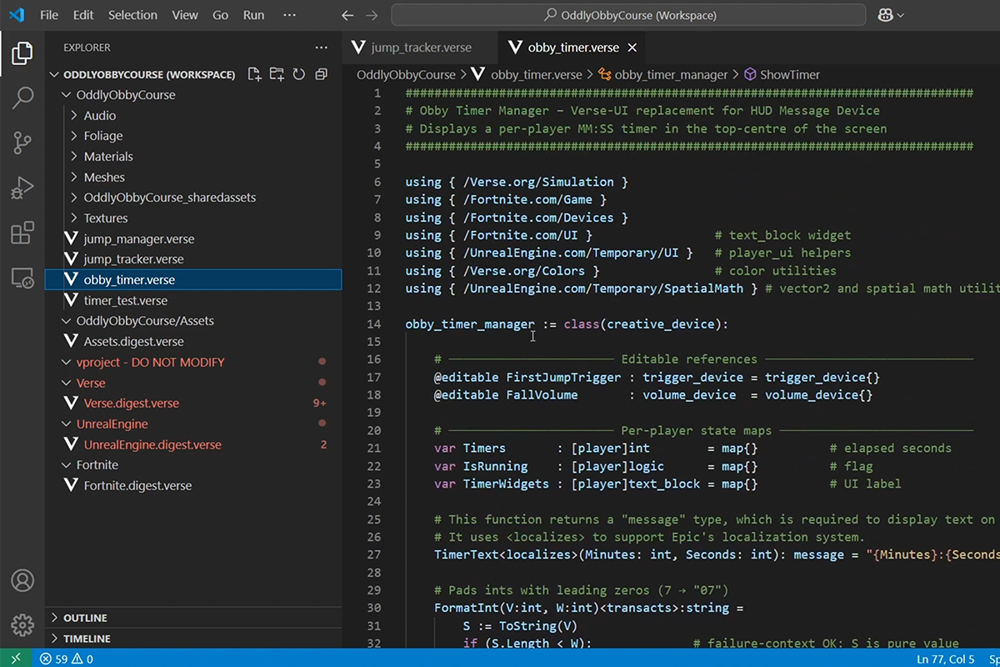This screenshot has width=1000, height=667.
Task: Create a new file in the Explorer
Action: click(254, 74)
